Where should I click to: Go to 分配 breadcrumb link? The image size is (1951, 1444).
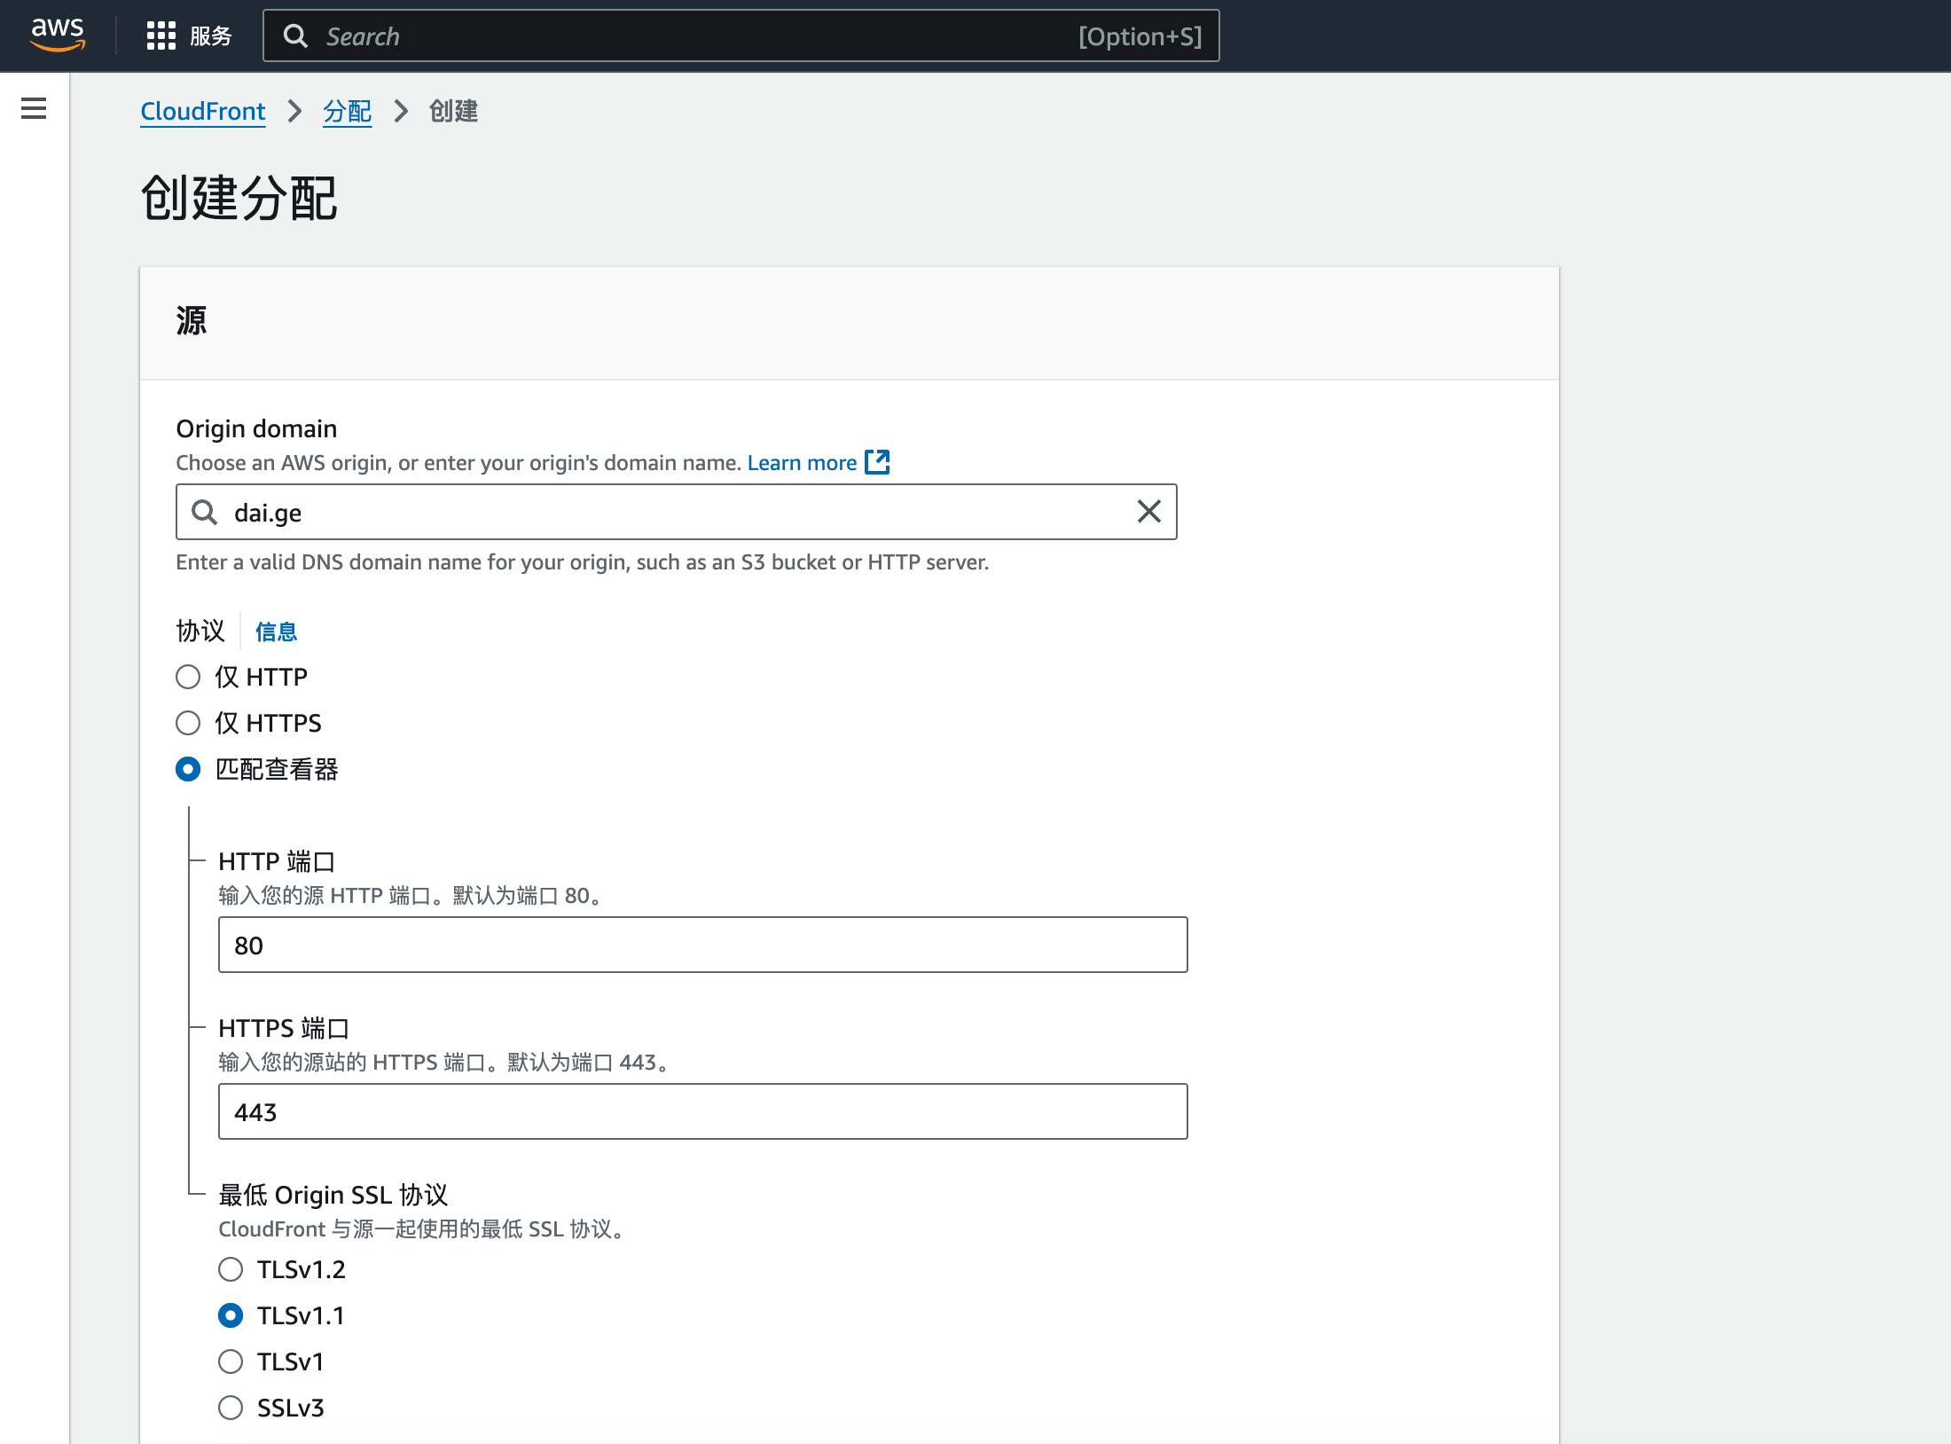point(347,111)
